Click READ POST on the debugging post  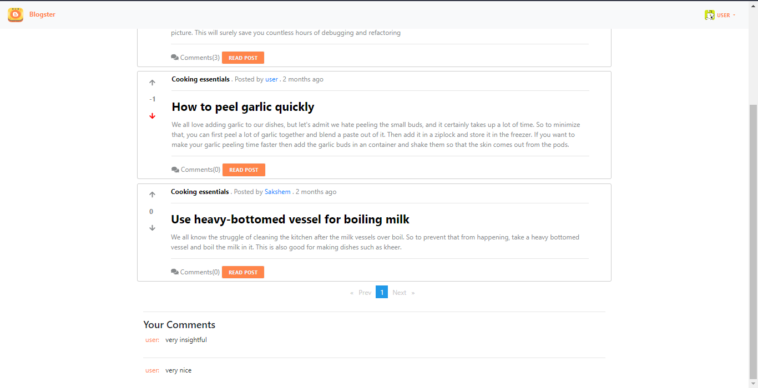[x=242, y=57]
